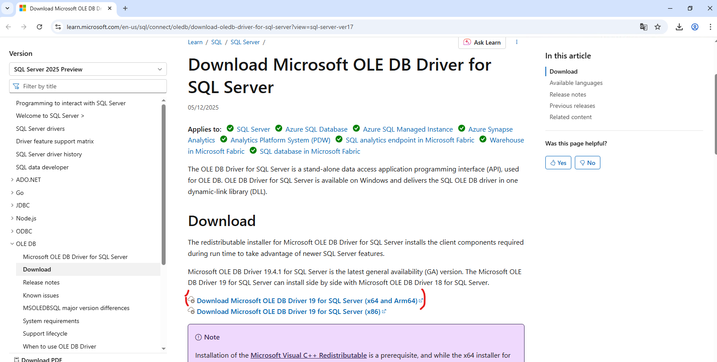Image resolution: width=717 pixels, height=362 pixels.
Task: Jump to Previous releases in article outline
Action: (x=572, y=106)
